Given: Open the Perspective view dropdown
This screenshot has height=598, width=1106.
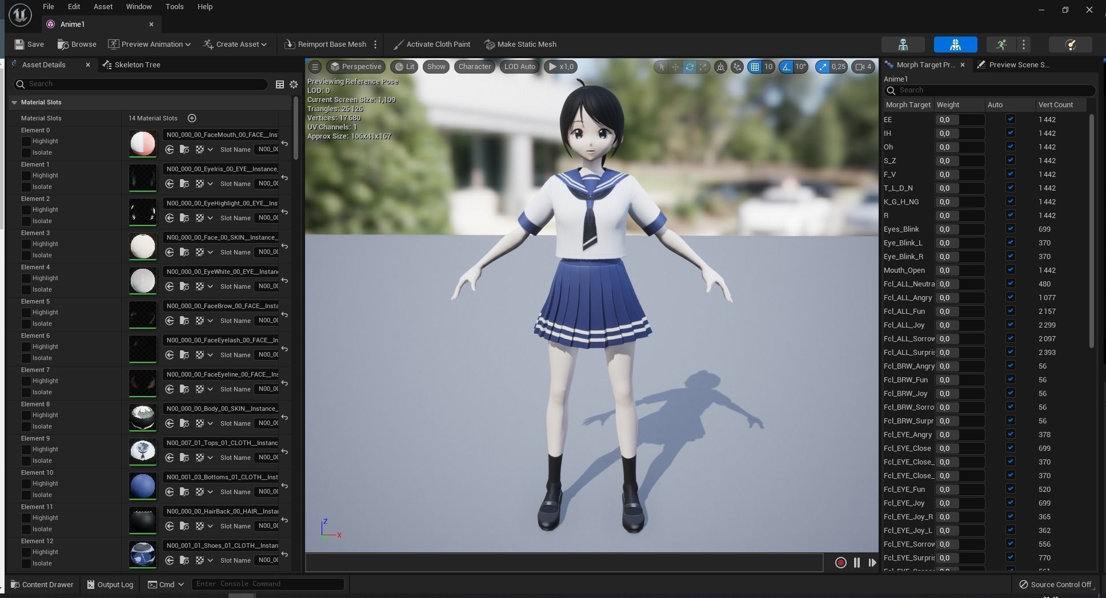Looking at the screenshot, I should click(x=355, y=67).
